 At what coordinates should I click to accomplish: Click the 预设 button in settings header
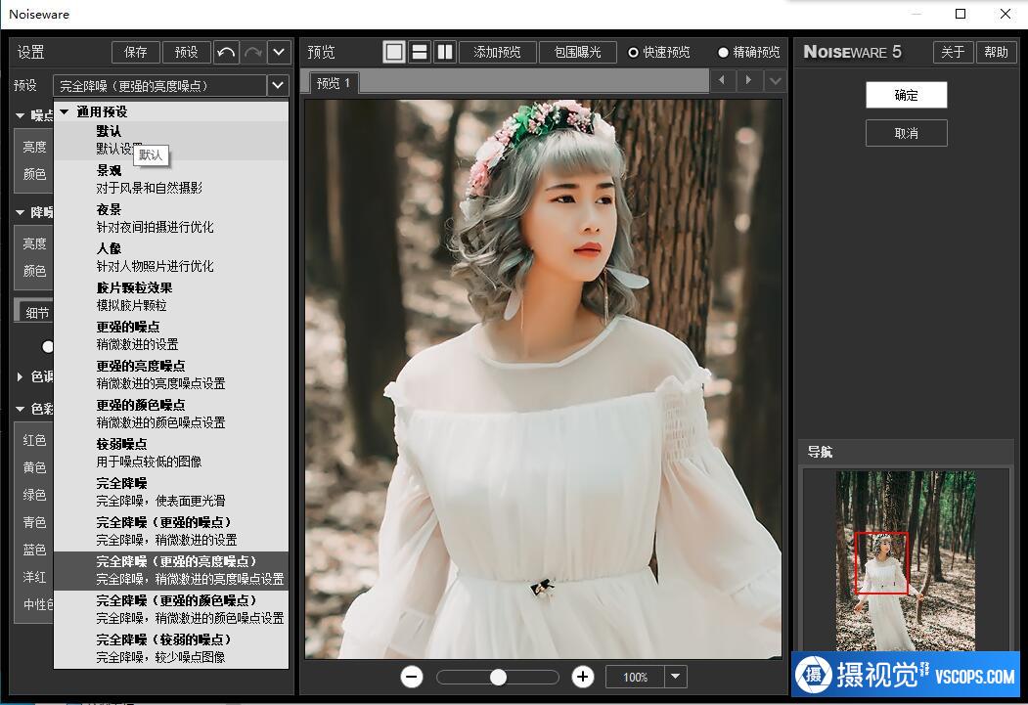186,53
